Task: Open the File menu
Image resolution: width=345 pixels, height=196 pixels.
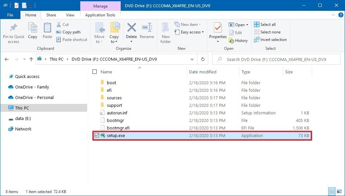Action: [10, 15]
